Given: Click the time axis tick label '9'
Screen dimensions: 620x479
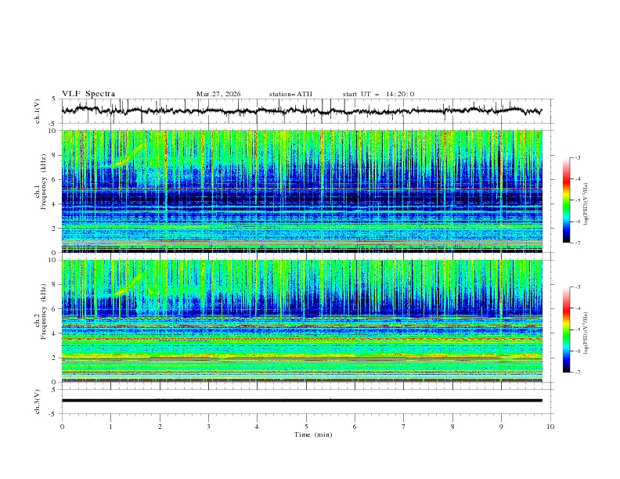Looking at the screenshot, I should pos(501,427).
